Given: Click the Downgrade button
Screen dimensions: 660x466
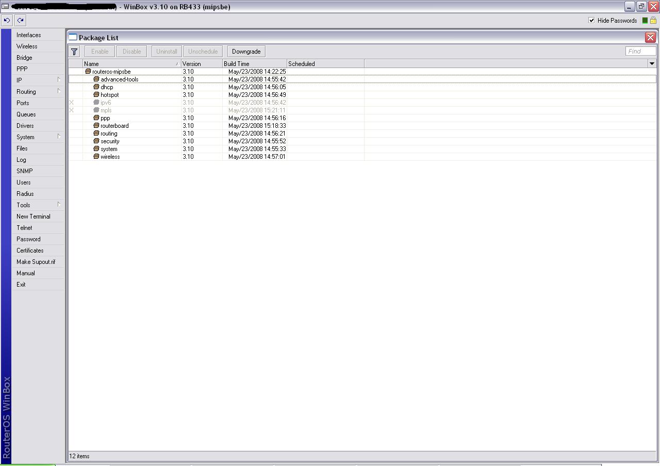Looking at the screenshot, I should 246,52.
